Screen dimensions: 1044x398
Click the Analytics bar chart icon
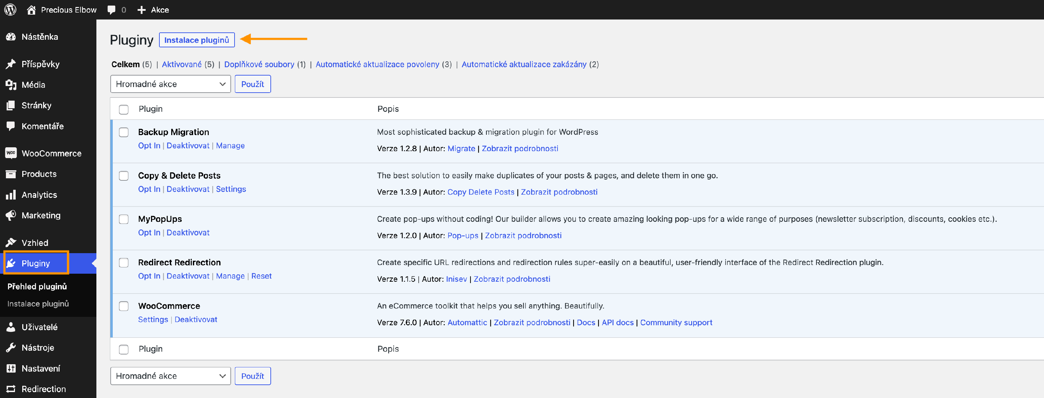(10, 195)
